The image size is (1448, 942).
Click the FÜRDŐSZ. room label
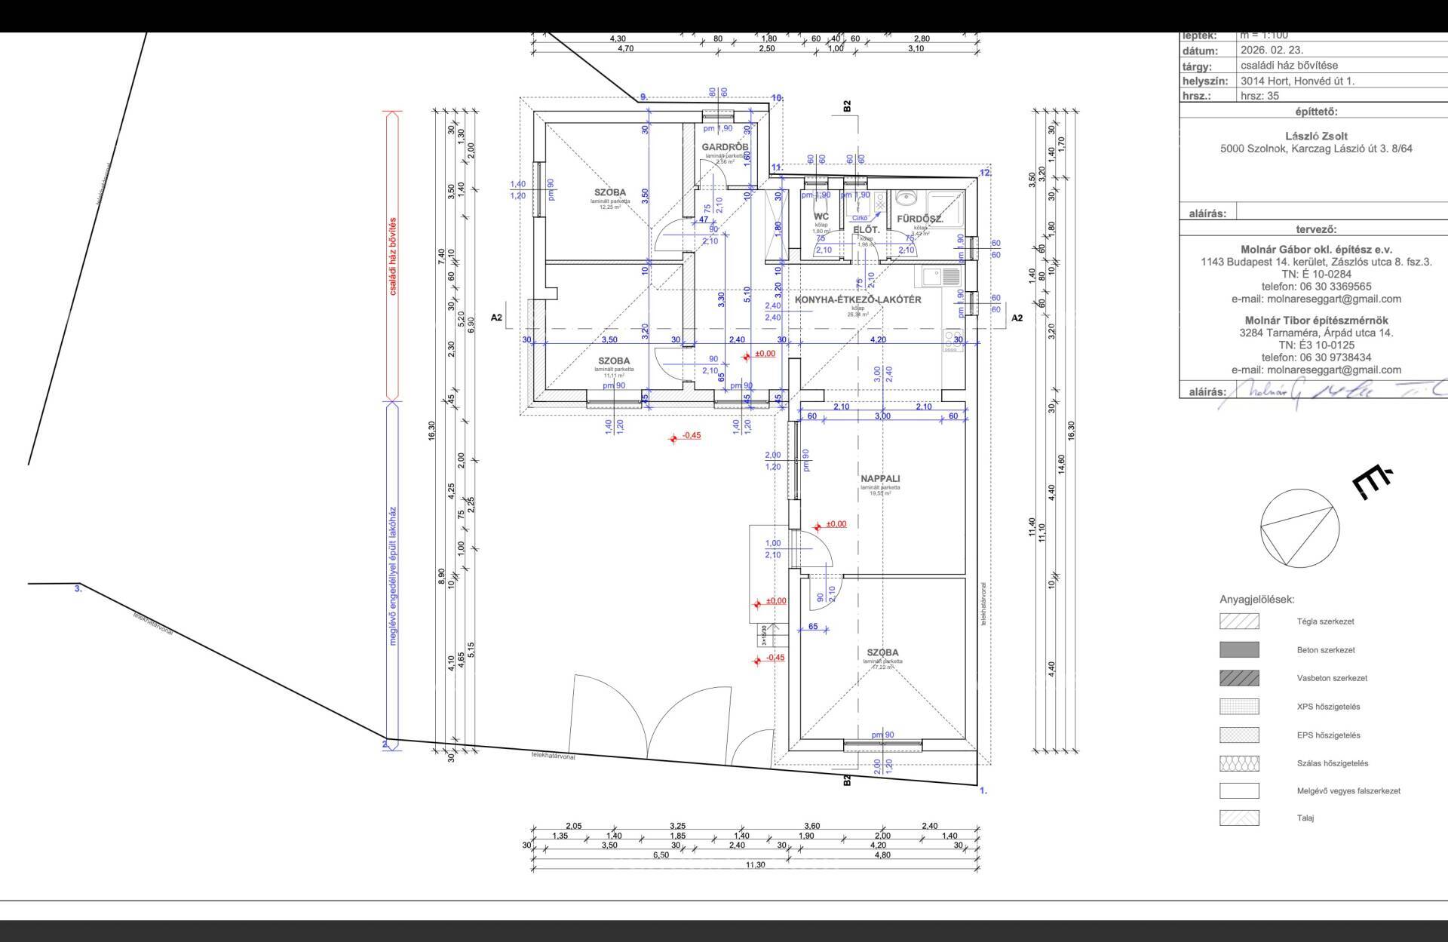(920, 219)
